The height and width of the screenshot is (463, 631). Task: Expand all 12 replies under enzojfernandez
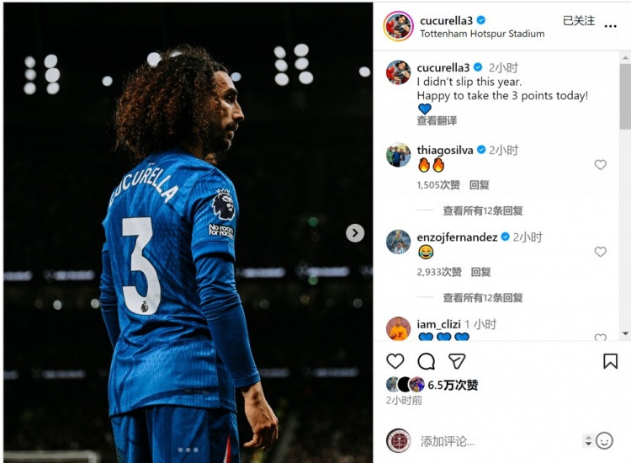pos(483,297)
